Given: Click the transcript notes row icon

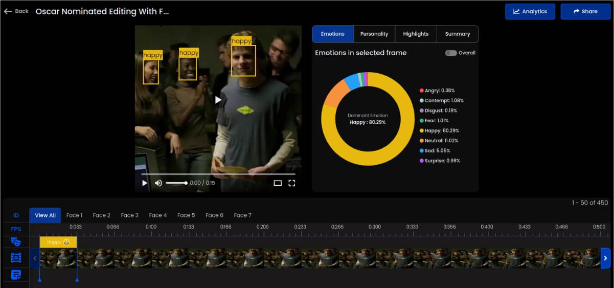Looking at the screenshot, I should [16, 275].
